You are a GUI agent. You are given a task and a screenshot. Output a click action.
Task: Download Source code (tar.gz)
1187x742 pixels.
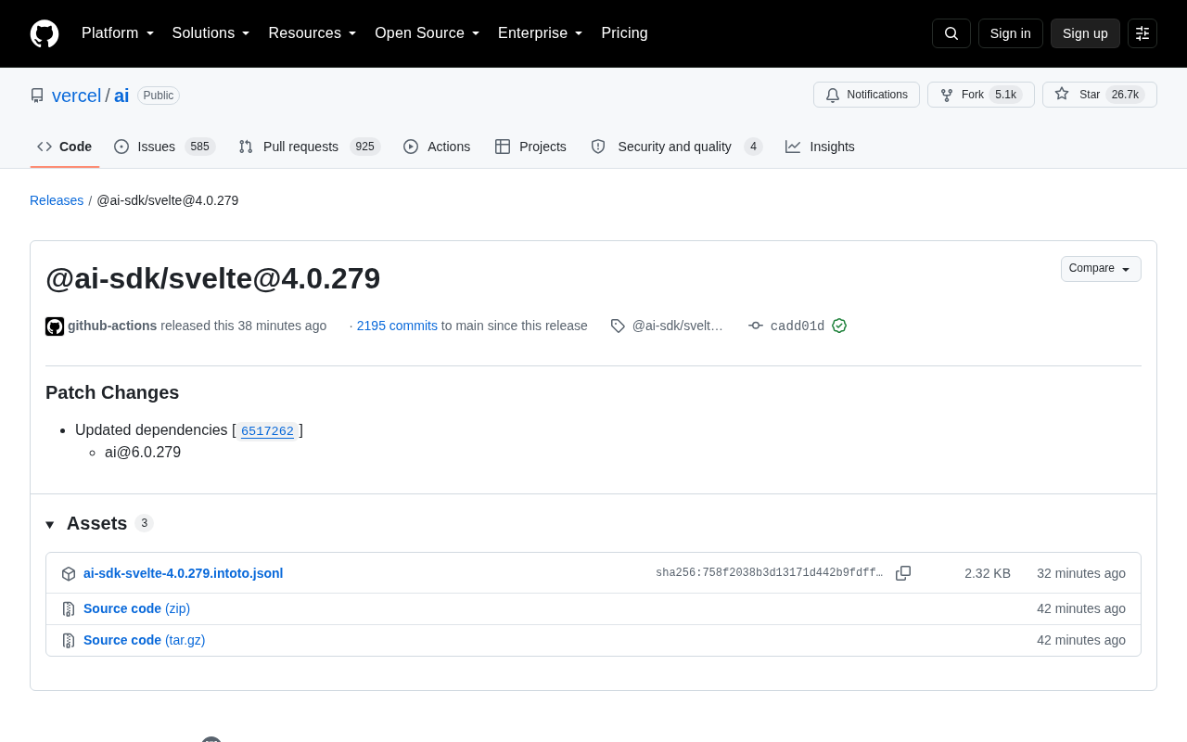point(144,640)
